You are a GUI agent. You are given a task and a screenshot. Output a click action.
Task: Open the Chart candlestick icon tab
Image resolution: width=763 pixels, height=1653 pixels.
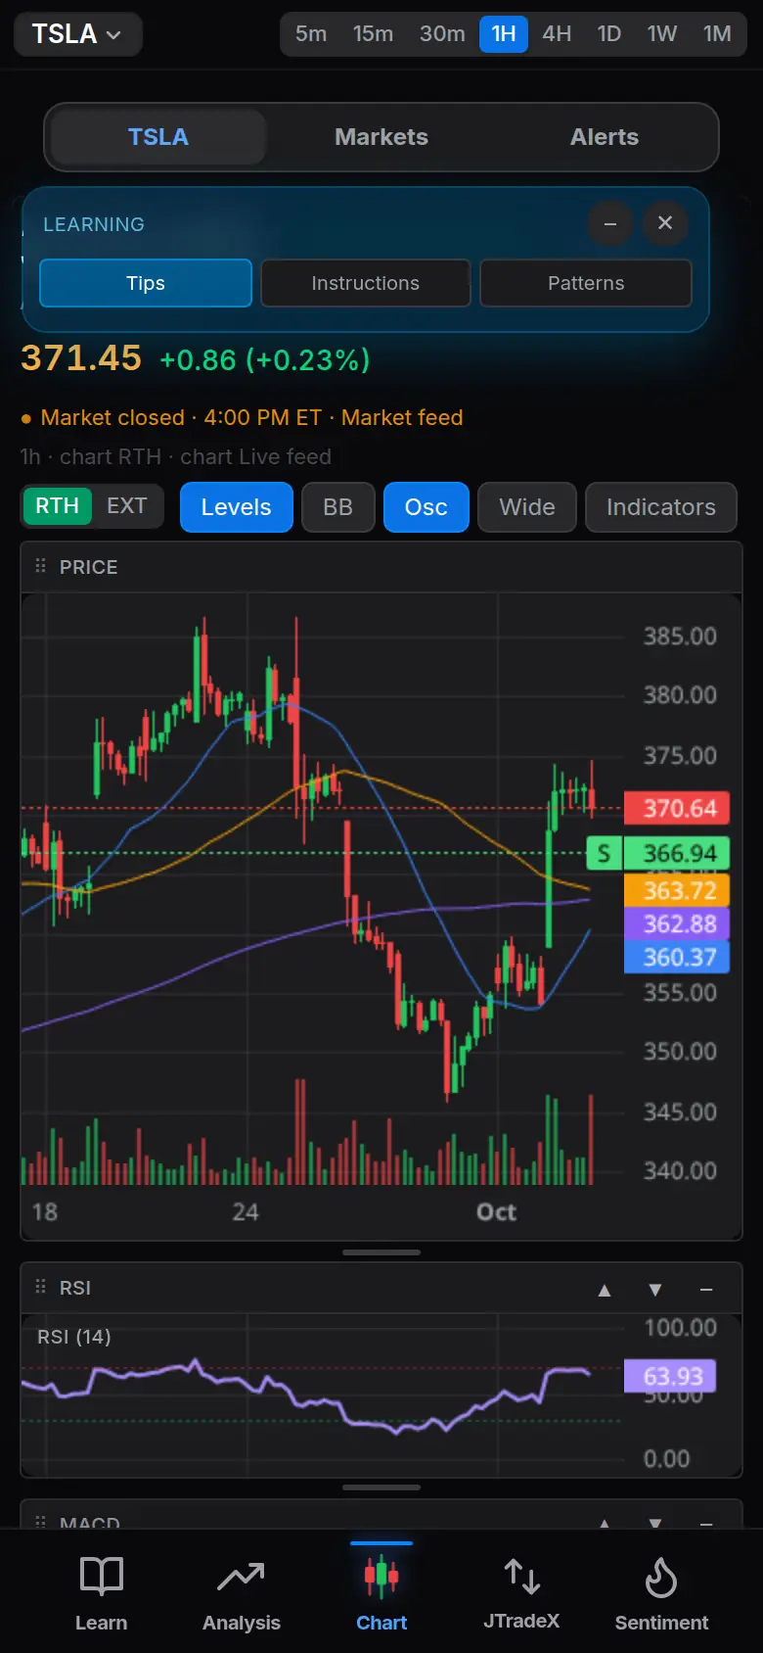click(381, 1592)
